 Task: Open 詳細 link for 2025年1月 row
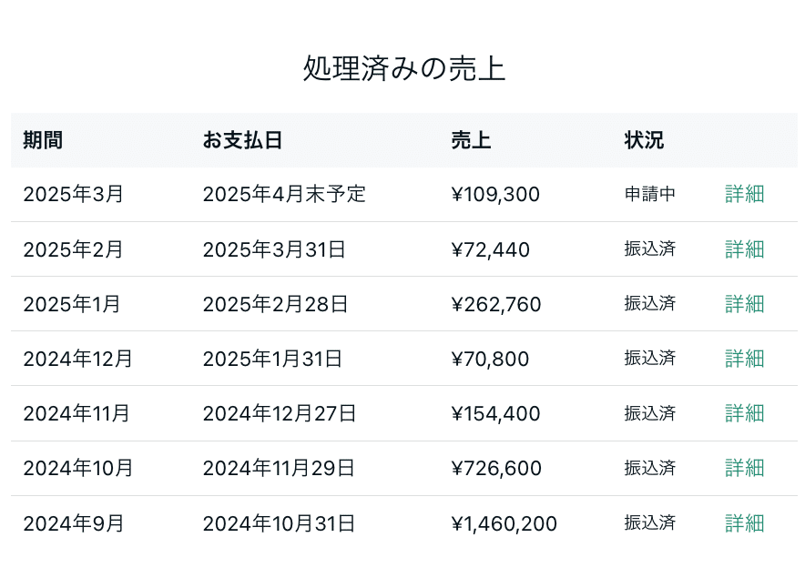(744, 304)
